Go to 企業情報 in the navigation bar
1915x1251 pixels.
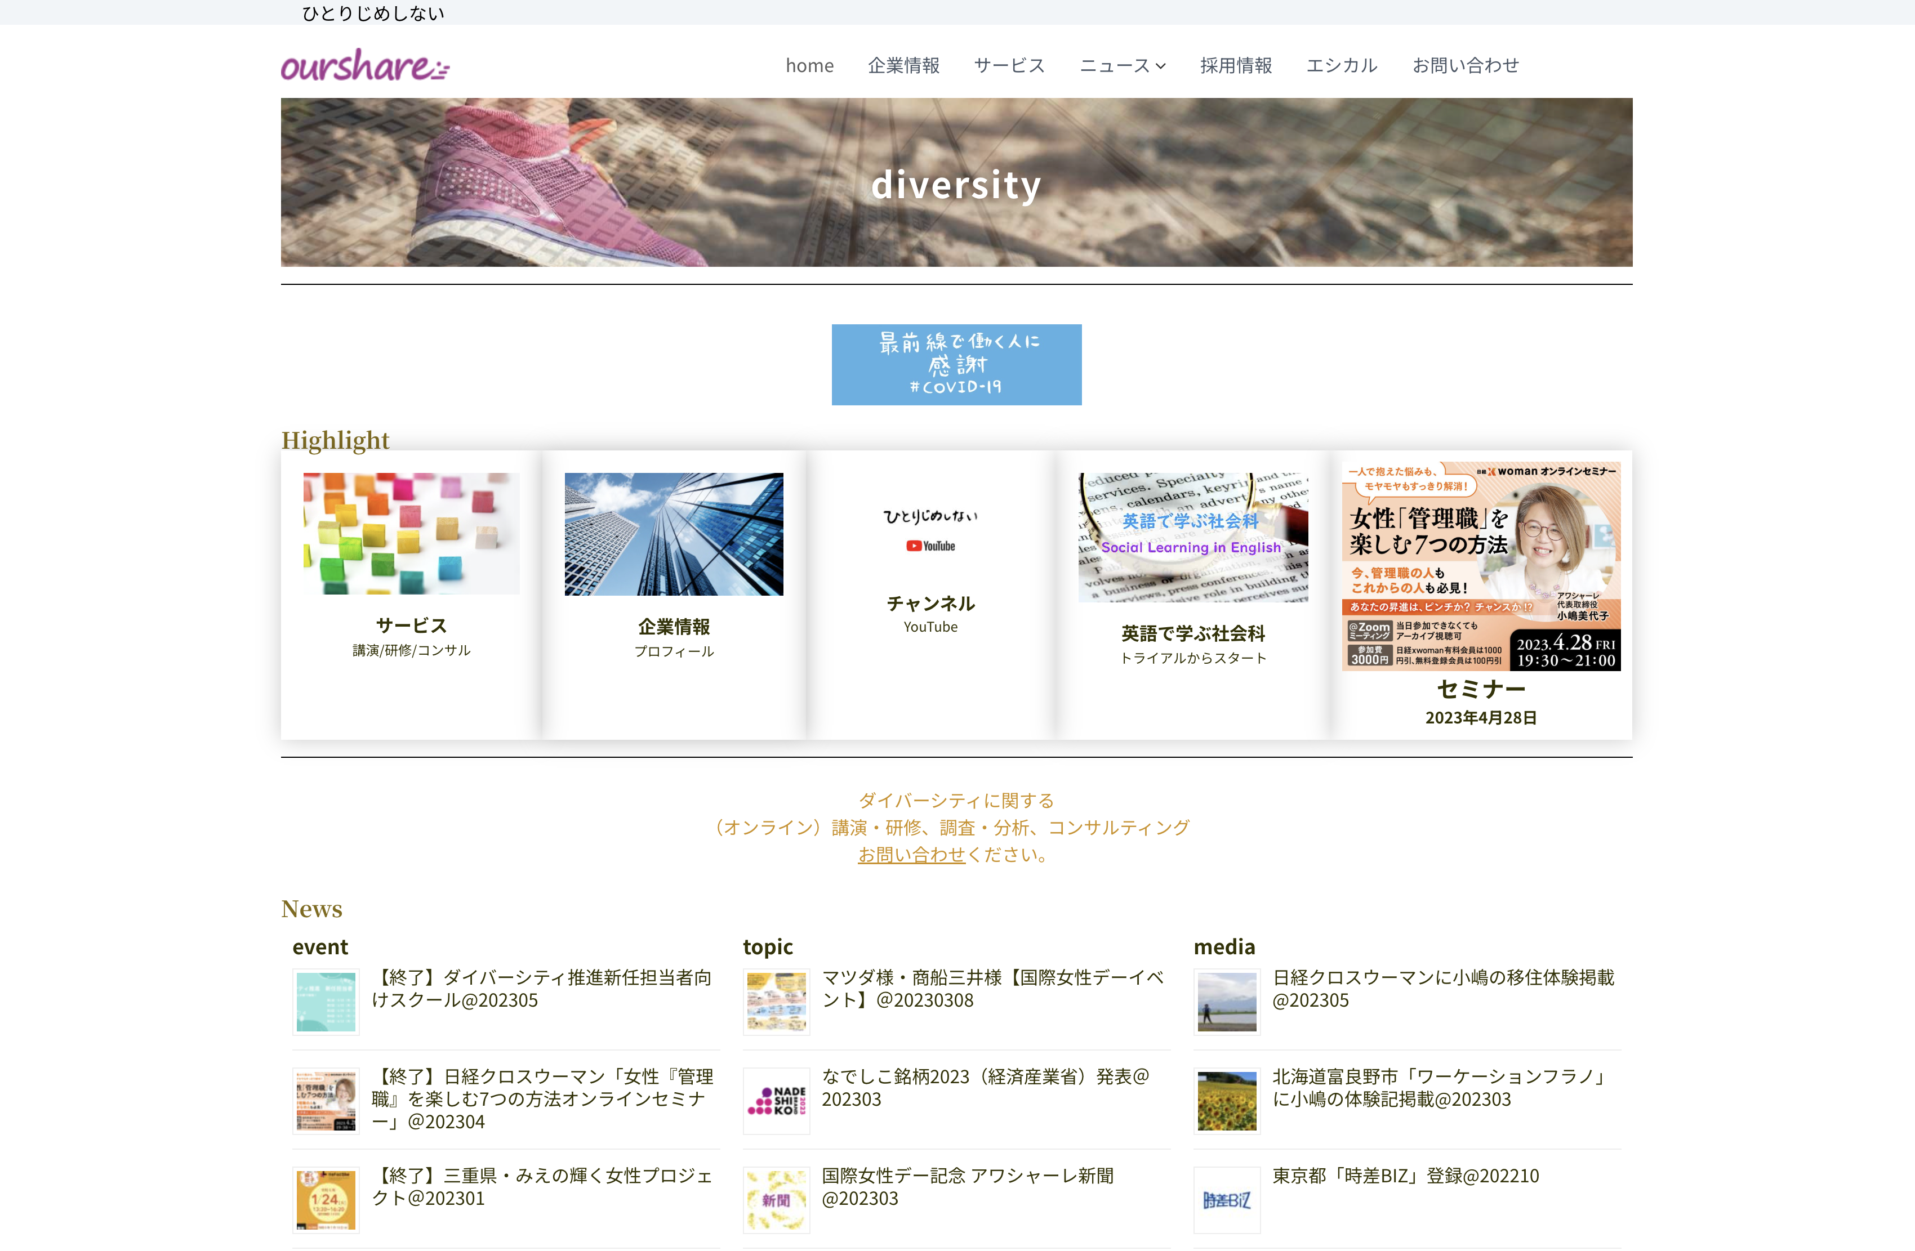tap(903, 65)
